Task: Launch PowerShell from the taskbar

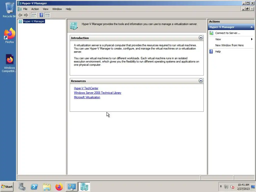Action: 34,186
